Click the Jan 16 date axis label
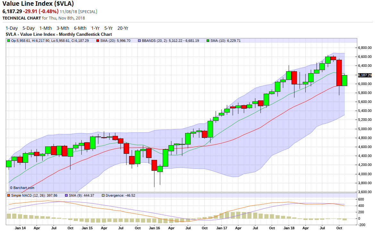The width and height of the screenshot is (380, 236). tap(154, 228)
